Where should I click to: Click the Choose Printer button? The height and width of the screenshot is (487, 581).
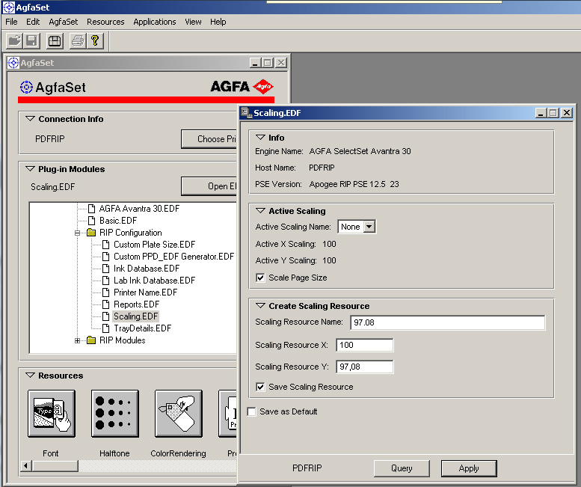(209, 139)
